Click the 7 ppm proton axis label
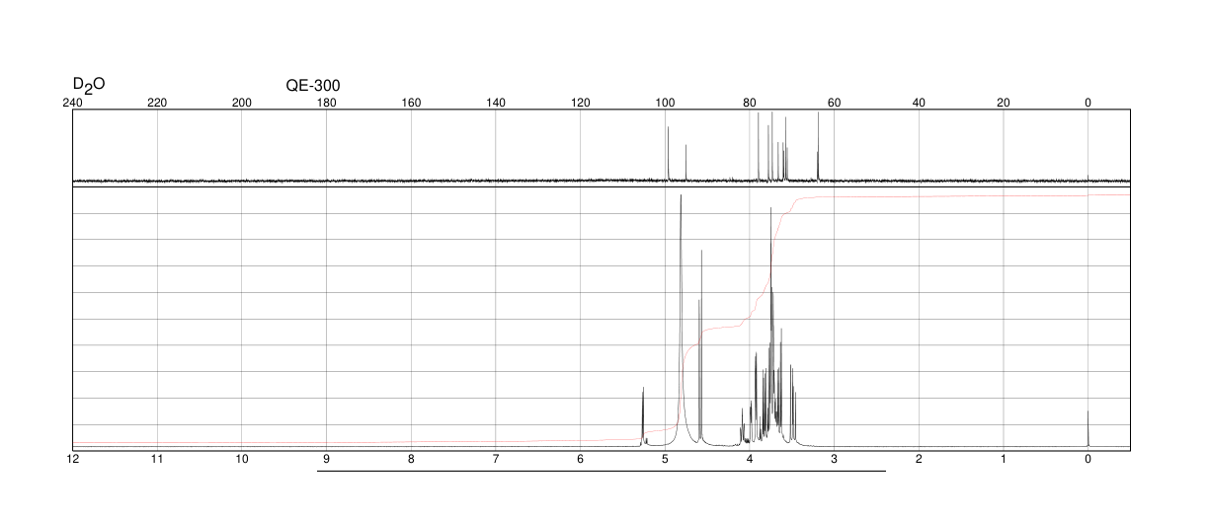 pyautogui.click(x=496, y=460)
